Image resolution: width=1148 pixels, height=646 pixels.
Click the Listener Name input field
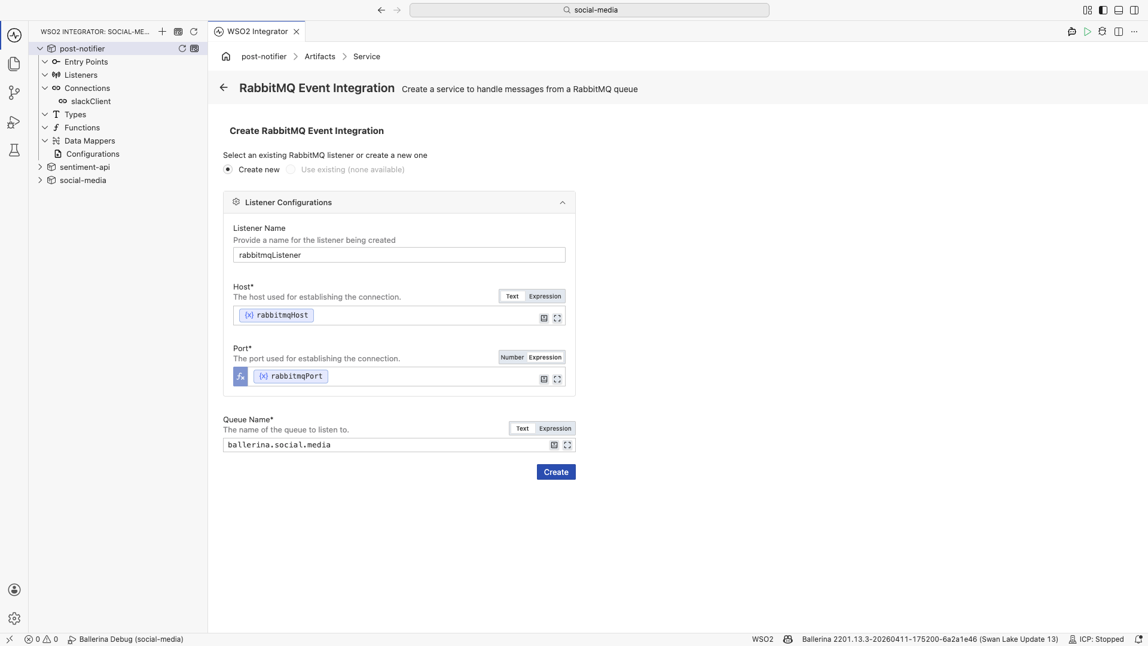[x=399, y=255]
